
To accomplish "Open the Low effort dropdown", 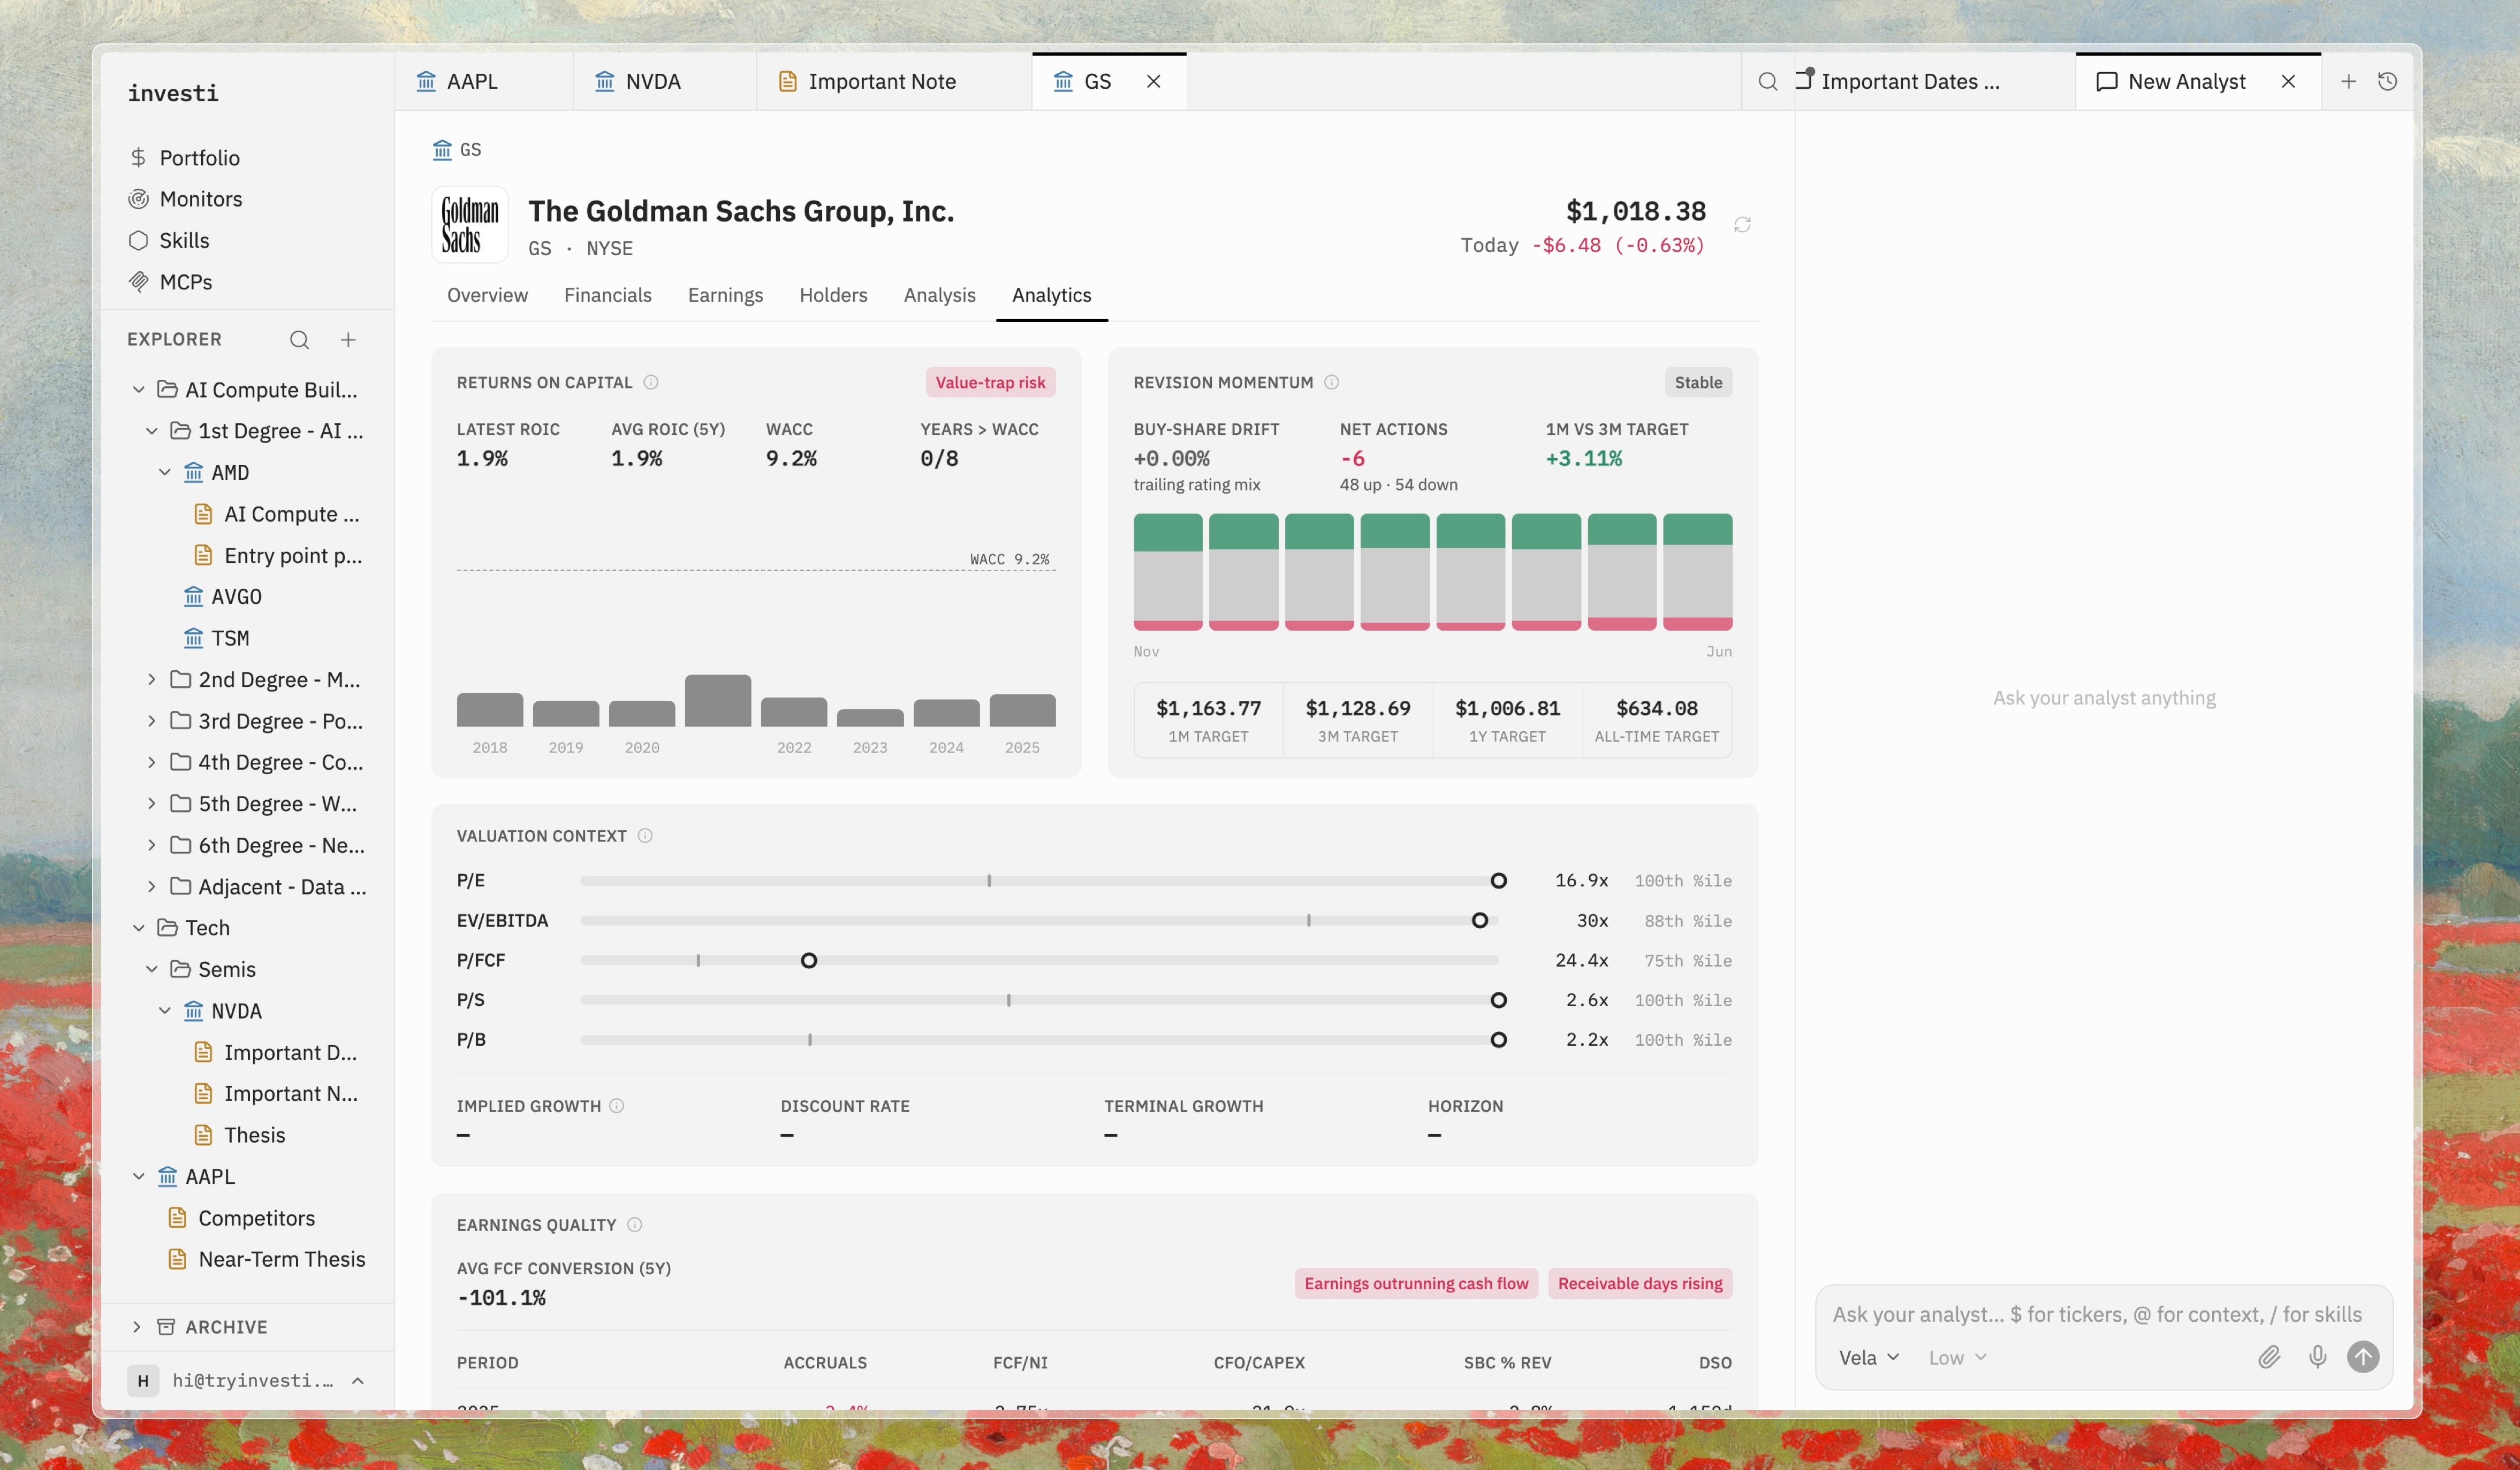I will coord(1957,1358).
